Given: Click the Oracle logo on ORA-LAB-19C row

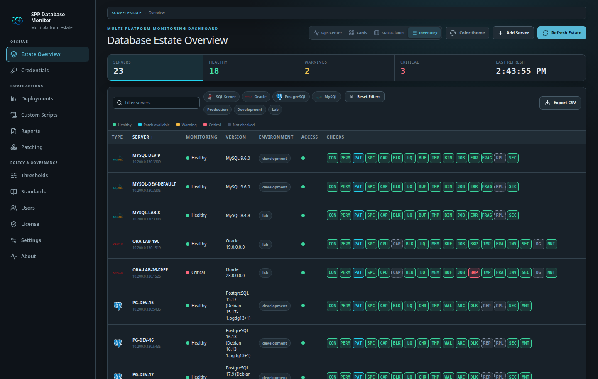Looking at the screenshot, I should click(118, 244).
